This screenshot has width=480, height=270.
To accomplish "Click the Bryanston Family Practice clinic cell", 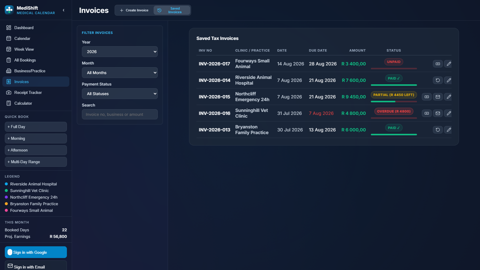I will click(x=252, y=130).
